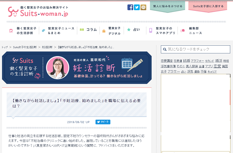Open the 占い navigation menu item
The width and height of the screenshot is (233, 153).
137,29
